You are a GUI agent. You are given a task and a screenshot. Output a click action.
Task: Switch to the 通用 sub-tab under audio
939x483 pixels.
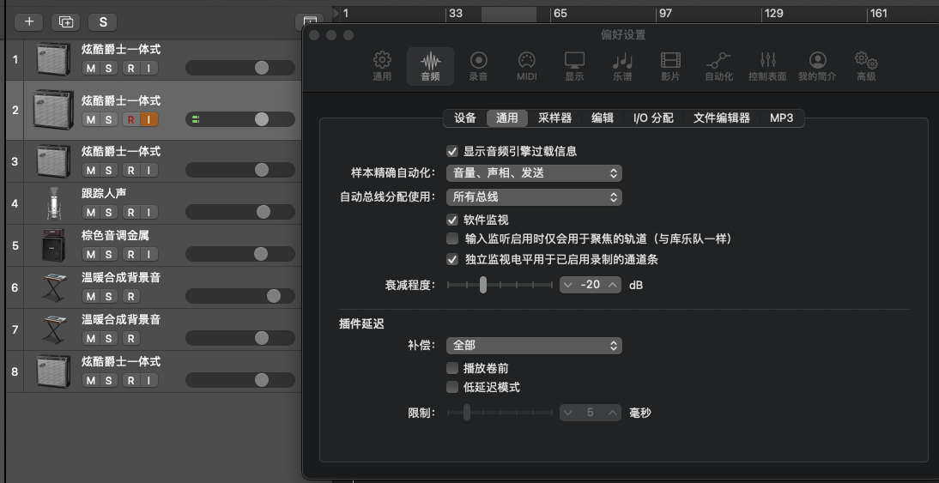506,118
